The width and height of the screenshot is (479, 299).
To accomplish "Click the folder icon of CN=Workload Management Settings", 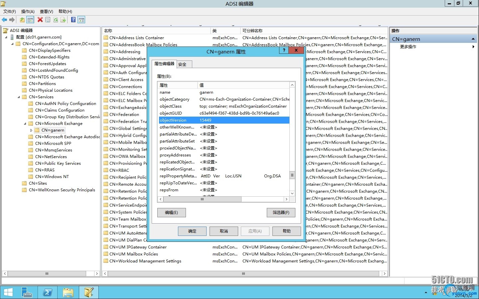I will tap(106, 261).
